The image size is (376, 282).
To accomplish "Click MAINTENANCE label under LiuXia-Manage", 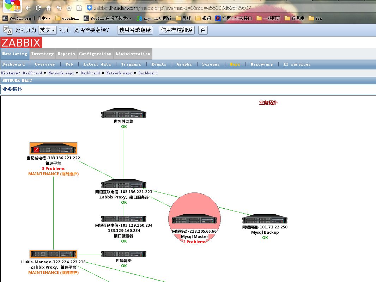I will coord(53,272).
